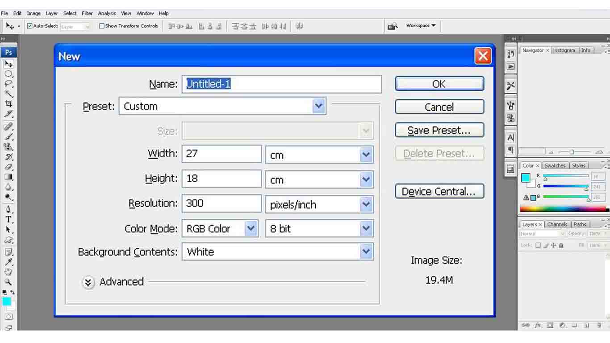610x343 pixels.
Task: Toggle the Auto-Select checkbox
Action: (30, 26)
